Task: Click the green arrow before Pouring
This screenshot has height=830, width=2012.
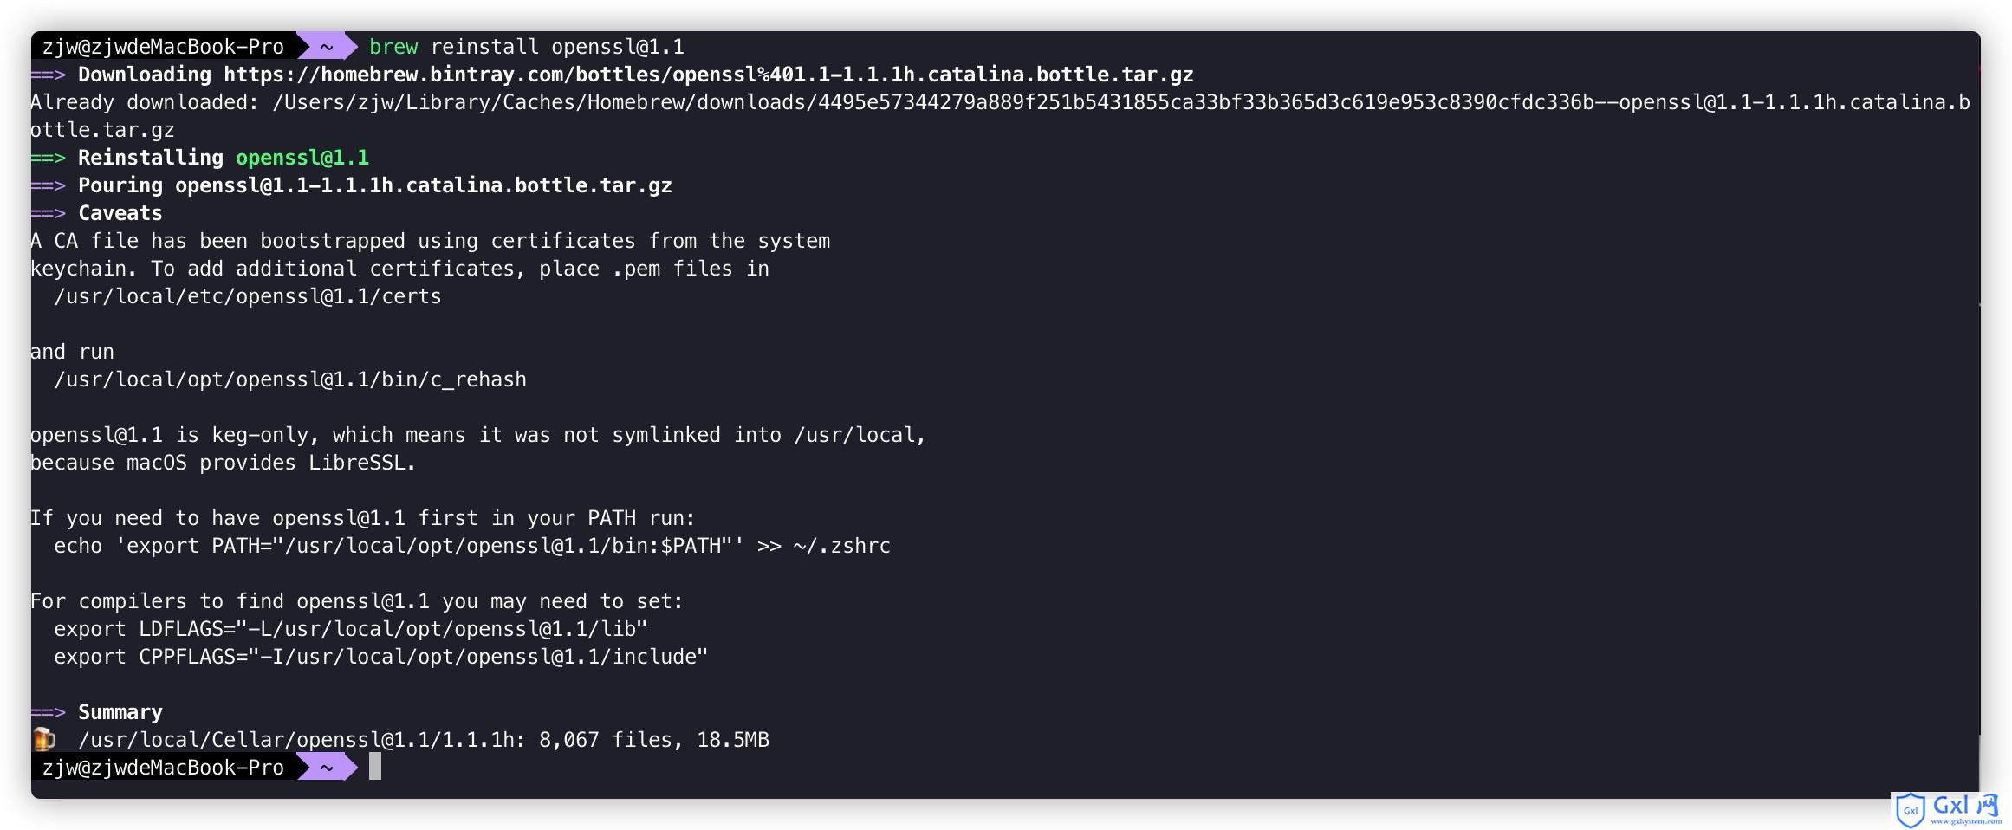Action: tap(48, 185)
